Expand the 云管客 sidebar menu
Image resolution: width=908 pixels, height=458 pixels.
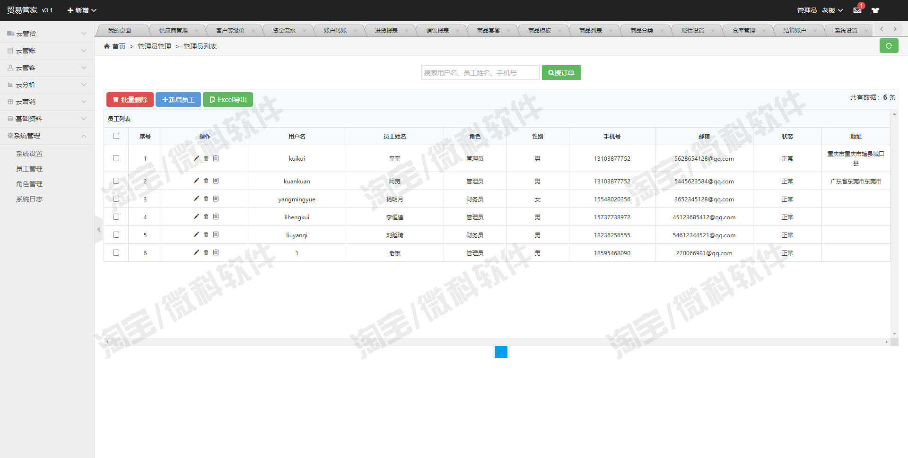47,68
